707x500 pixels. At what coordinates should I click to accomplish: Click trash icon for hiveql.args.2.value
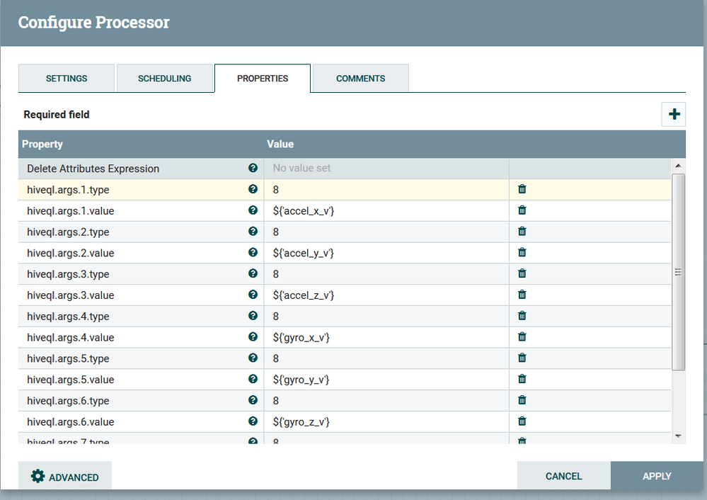(x=522, y=253)
